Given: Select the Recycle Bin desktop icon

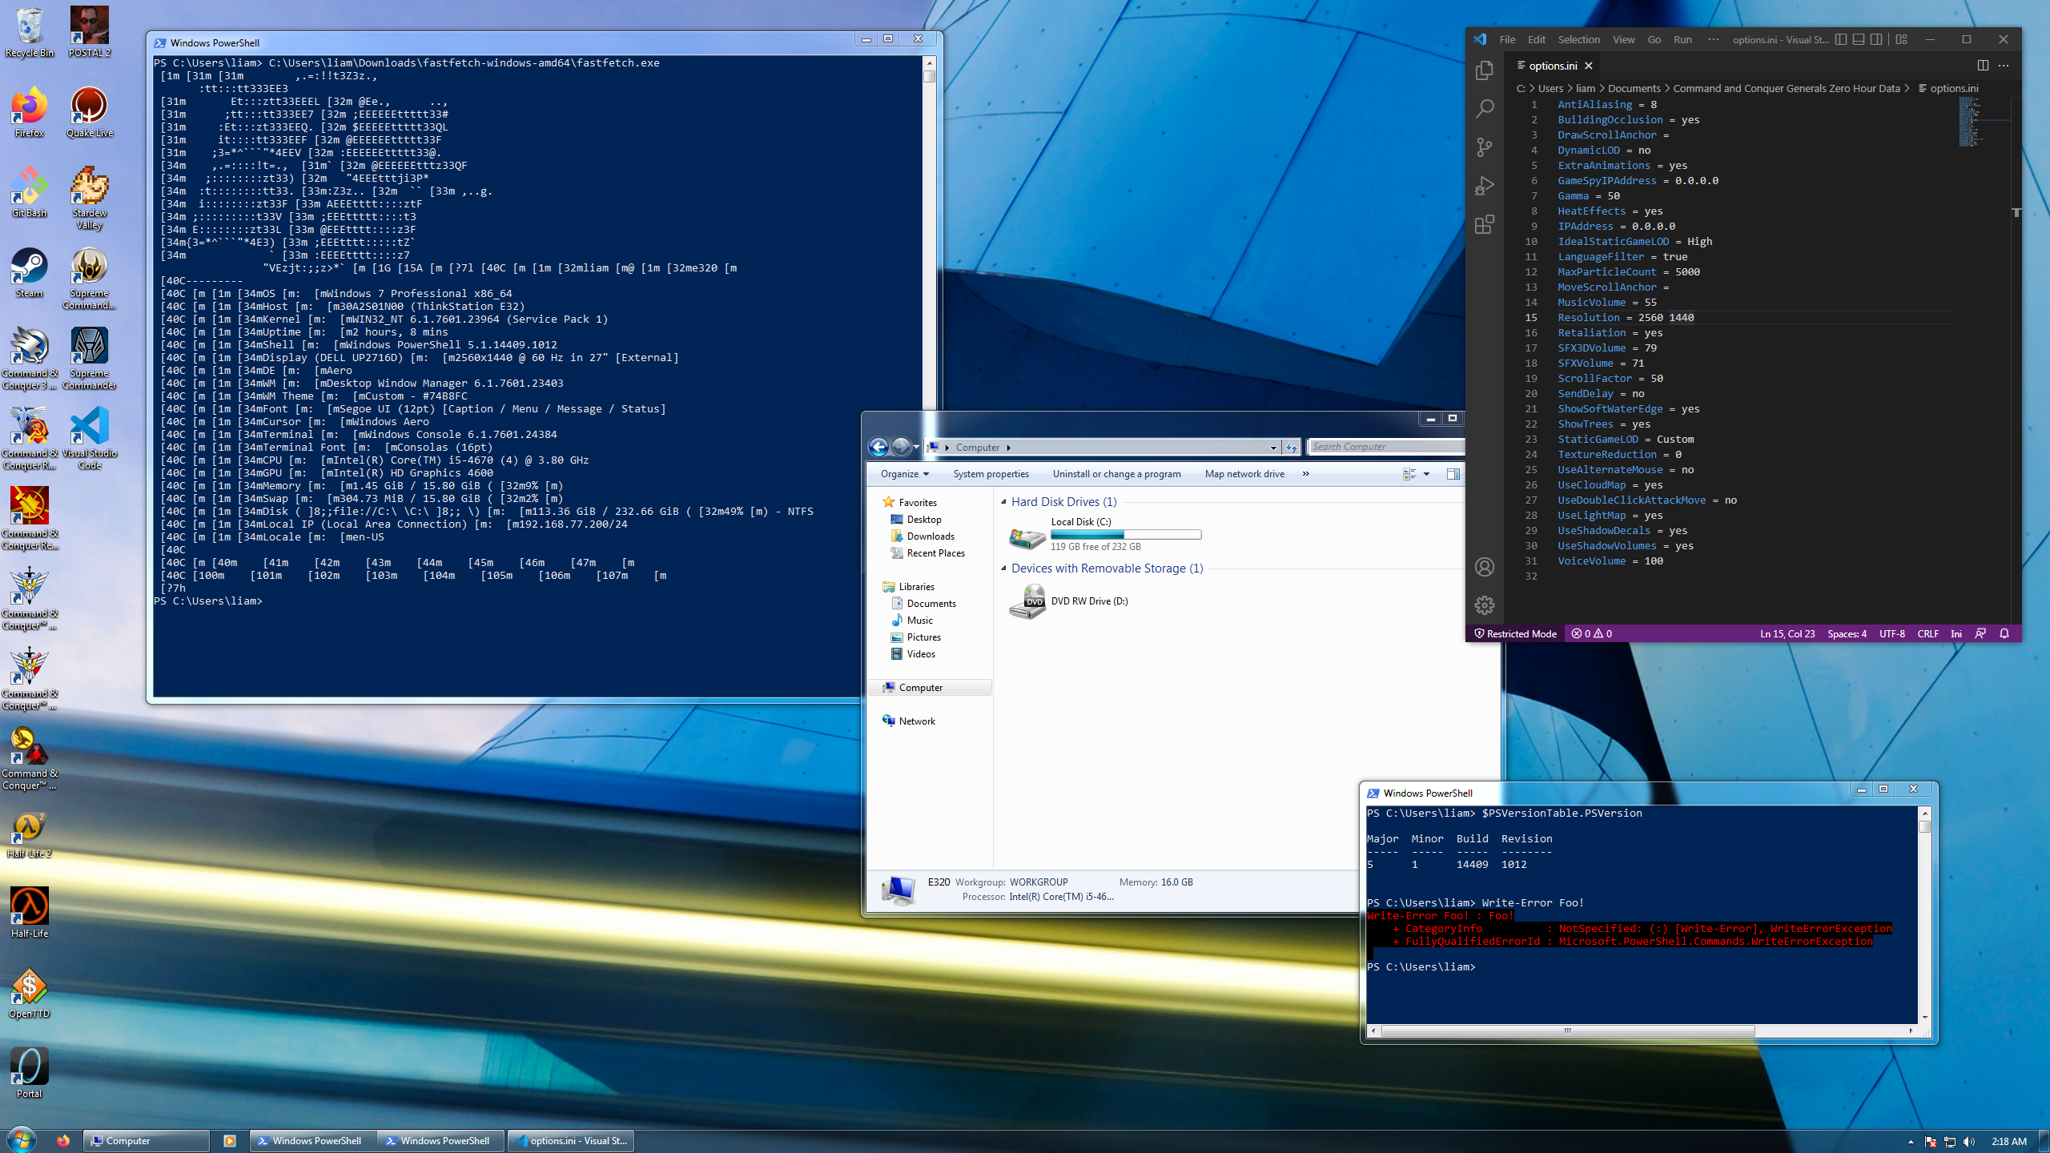Looking at the screenshot, I should pyautogui.click(x=30, y=33).
